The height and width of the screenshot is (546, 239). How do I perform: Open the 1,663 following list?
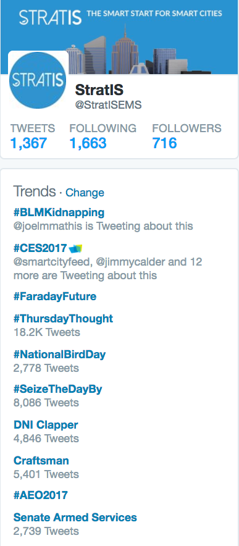(x=88, y=143)
